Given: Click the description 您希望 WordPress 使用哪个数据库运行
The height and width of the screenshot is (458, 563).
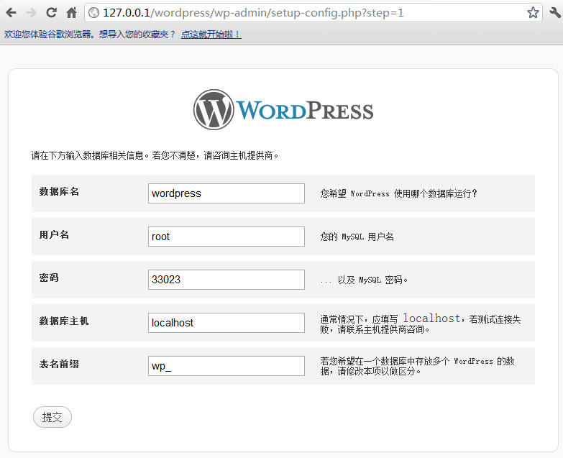Looking at the screenshot, I should coord(398,194).
